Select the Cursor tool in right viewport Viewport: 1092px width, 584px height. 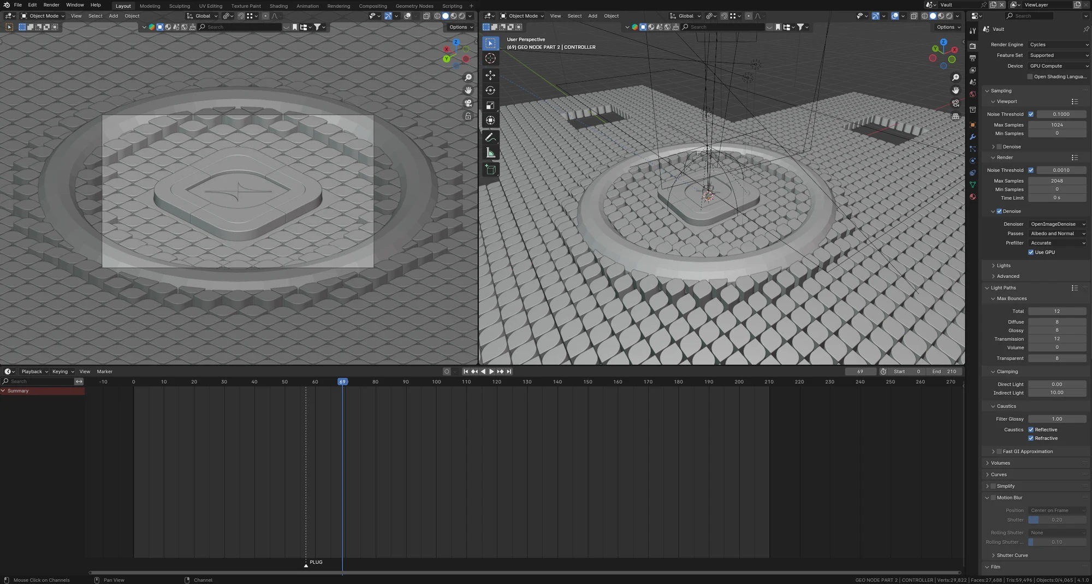click(x=490, y=58)
